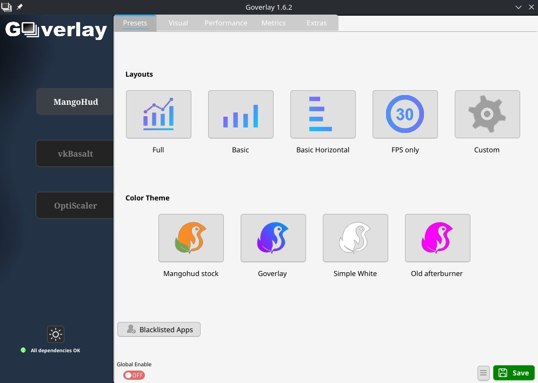Viewport: 538px width, 383px height.
Task: Select the Full layout preset
Action: (x=158, y=114)
